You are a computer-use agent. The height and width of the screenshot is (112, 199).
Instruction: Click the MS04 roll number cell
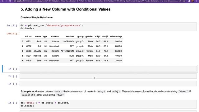tap(28, 56)
